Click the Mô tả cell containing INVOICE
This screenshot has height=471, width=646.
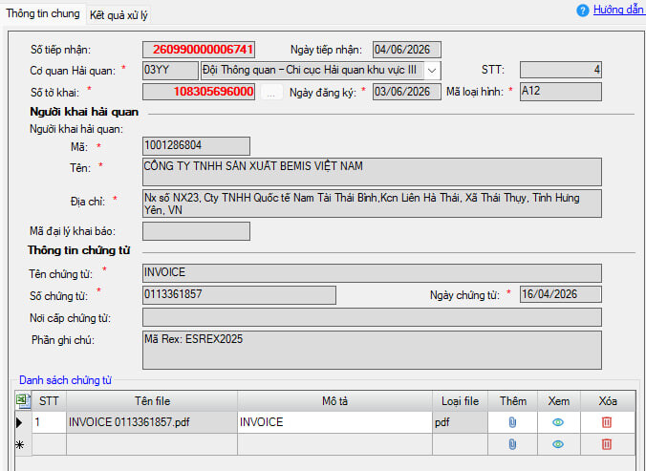(x=335, y=422)
